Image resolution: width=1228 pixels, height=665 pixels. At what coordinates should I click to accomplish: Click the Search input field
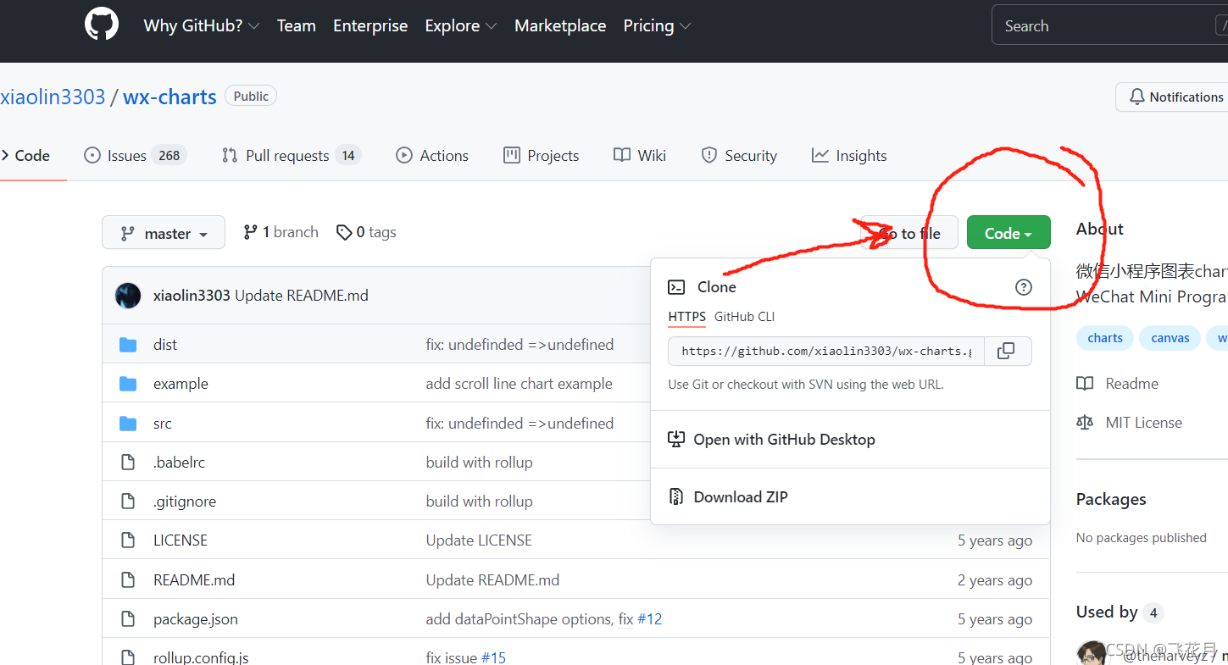[1109, 26]
